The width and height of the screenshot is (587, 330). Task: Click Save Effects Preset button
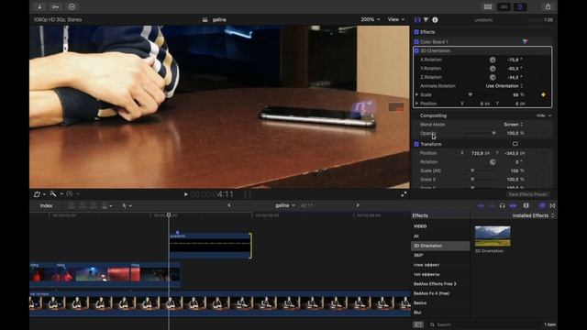(527, 194)
